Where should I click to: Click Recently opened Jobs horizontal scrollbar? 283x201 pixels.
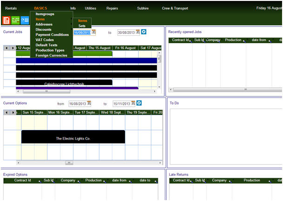228,90
